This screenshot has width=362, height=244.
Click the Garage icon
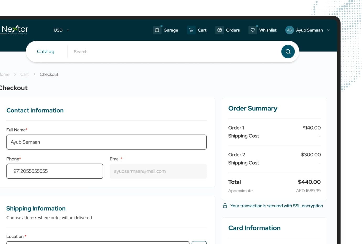pyautogui.click(x=157, y=30)
